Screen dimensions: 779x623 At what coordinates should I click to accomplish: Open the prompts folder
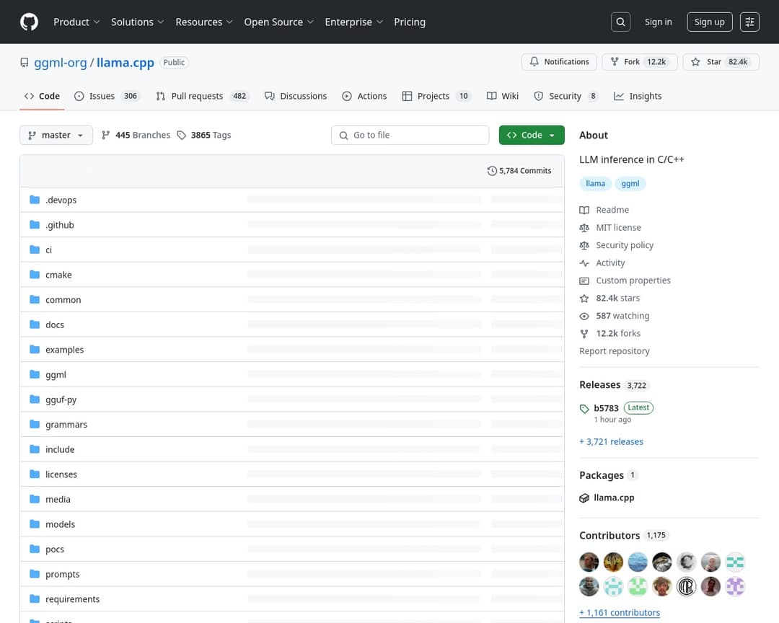coord(63,574)
